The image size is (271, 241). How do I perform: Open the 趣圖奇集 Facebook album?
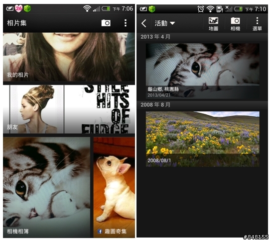tap(114, 187)
